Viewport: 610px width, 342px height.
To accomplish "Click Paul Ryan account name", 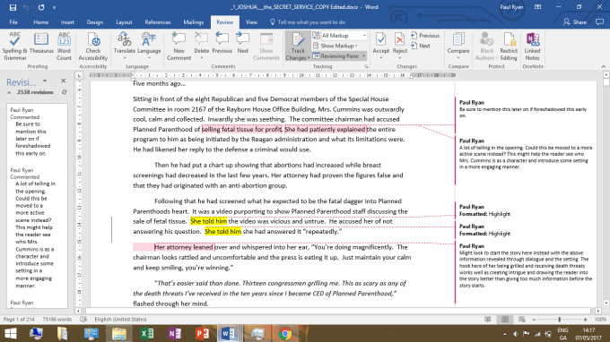I will tap(511, 7).
